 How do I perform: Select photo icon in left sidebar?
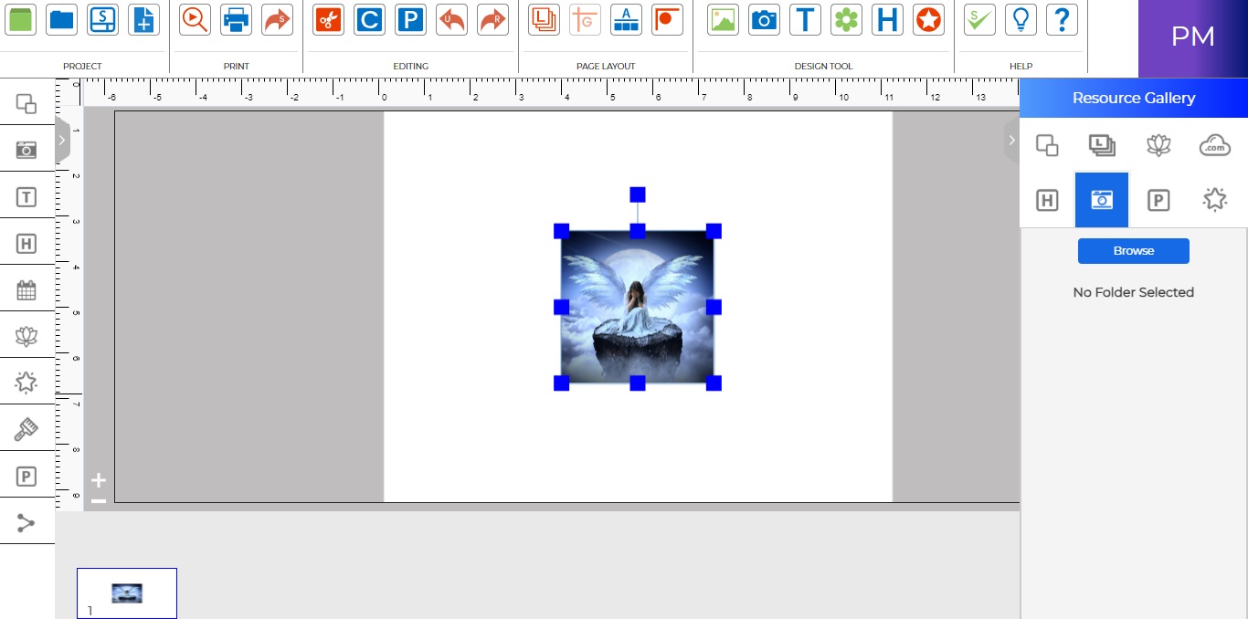[x=26, y=150]
